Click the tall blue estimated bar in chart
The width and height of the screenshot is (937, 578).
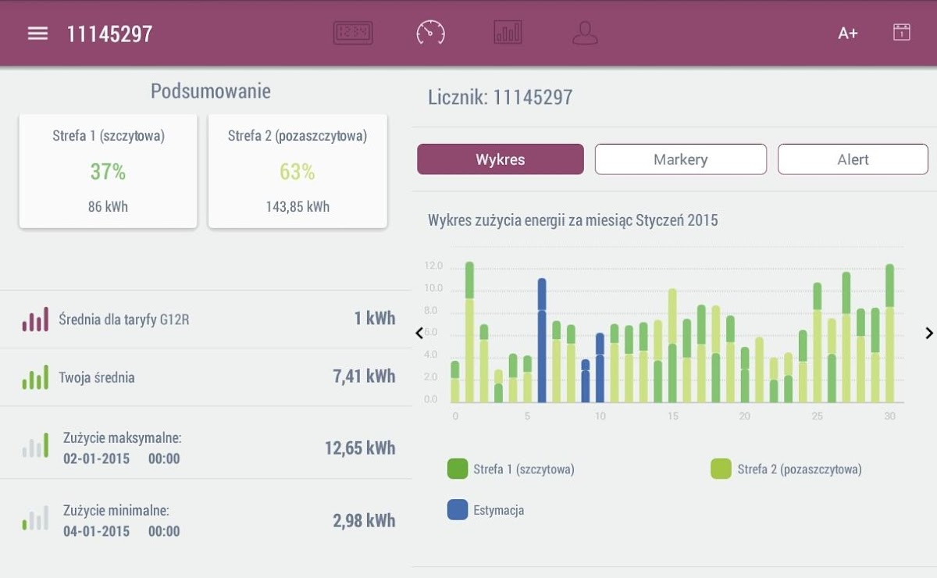click(542, 341)
